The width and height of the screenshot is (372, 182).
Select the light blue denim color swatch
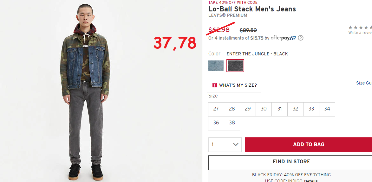click(x=216, y=66)
